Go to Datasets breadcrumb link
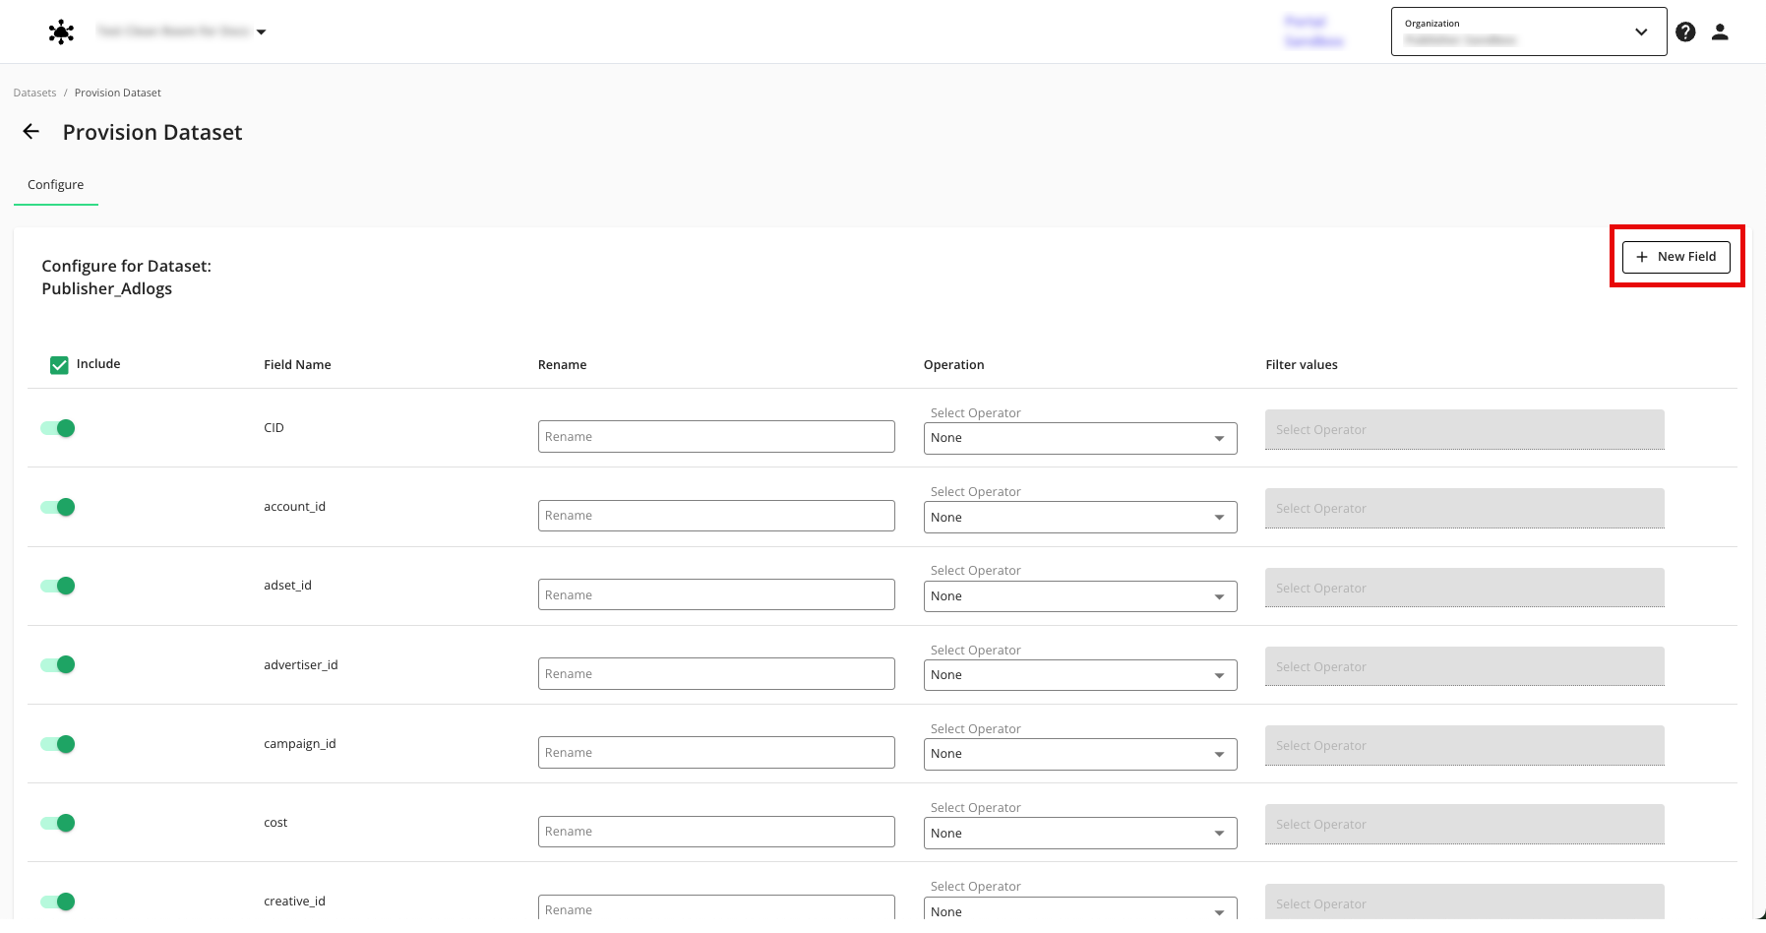The width and height of the screenshot is (1766, 933). (34, 93)
